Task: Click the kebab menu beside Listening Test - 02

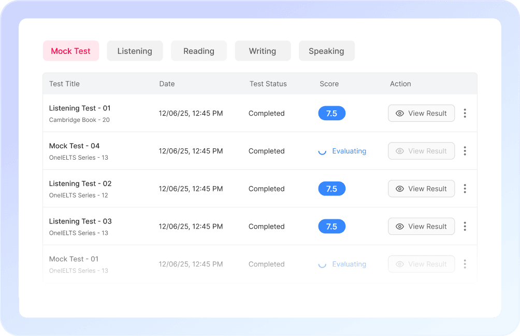Action: tap(465, 189)
